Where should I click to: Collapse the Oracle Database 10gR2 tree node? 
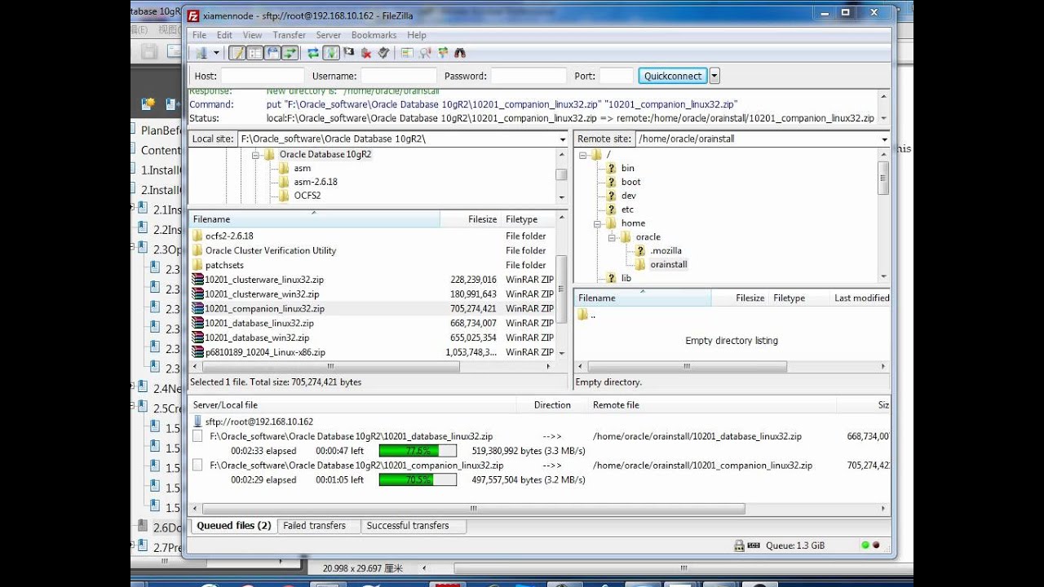(255, 154)
